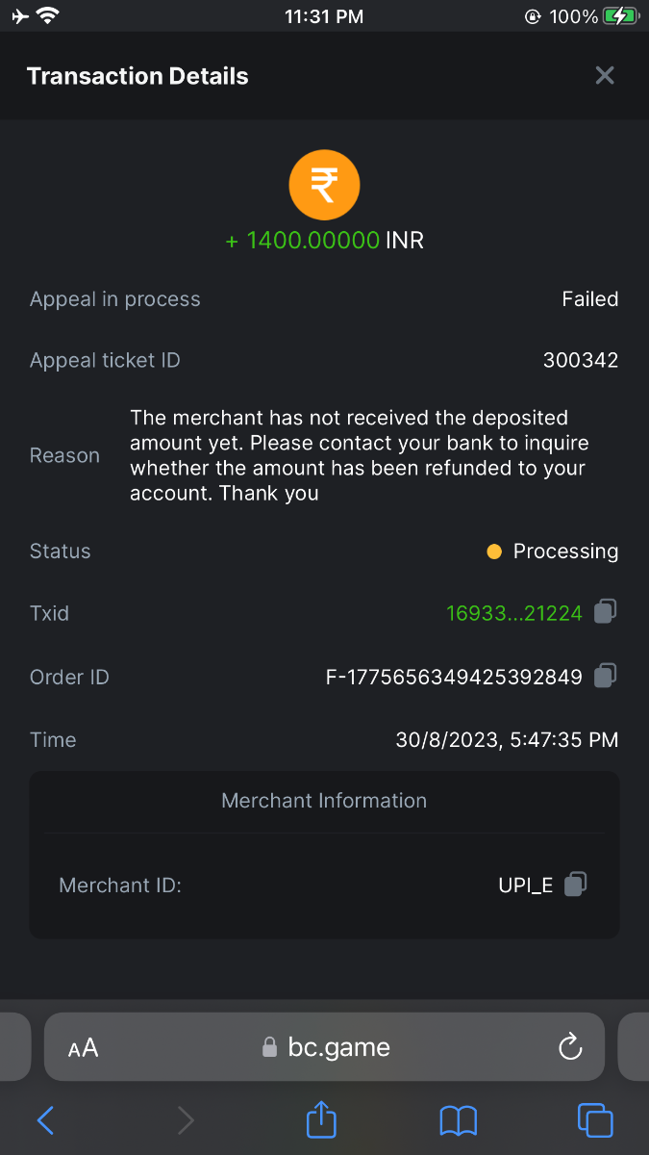Screen dimensions: 649x1155
Task: Tap the Failed appeal status text
Action: pyautogui.click(x=589, y=299)
